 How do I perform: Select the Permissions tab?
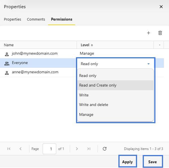[62, 19]
